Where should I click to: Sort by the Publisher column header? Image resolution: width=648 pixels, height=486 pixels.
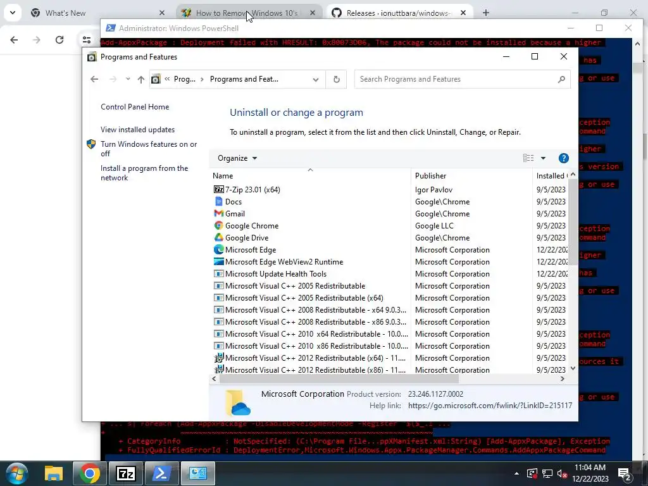click(471, 176)
